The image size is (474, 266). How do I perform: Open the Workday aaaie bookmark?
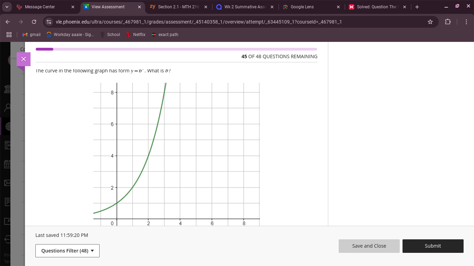click(70, 35)
